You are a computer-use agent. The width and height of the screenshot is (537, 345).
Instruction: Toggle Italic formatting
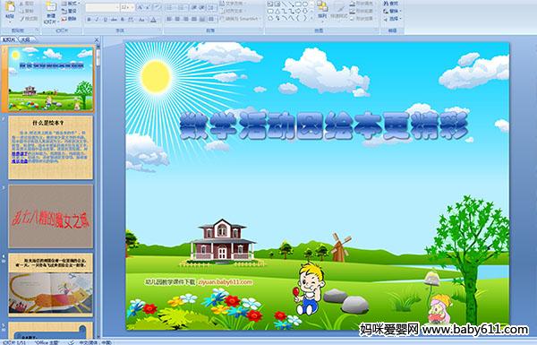97,20
